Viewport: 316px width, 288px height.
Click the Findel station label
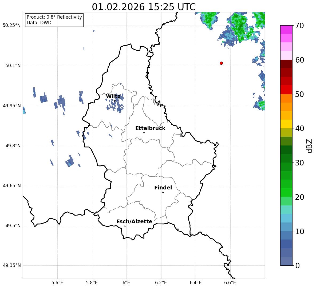pyautogui.click(x=163, y=188)
